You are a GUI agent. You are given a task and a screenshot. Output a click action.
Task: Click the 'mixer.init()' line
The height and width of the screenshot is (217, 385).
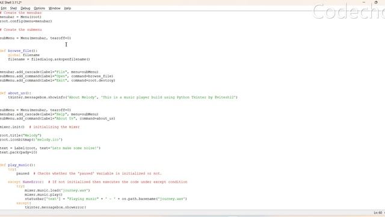click(x=40, y=127)
